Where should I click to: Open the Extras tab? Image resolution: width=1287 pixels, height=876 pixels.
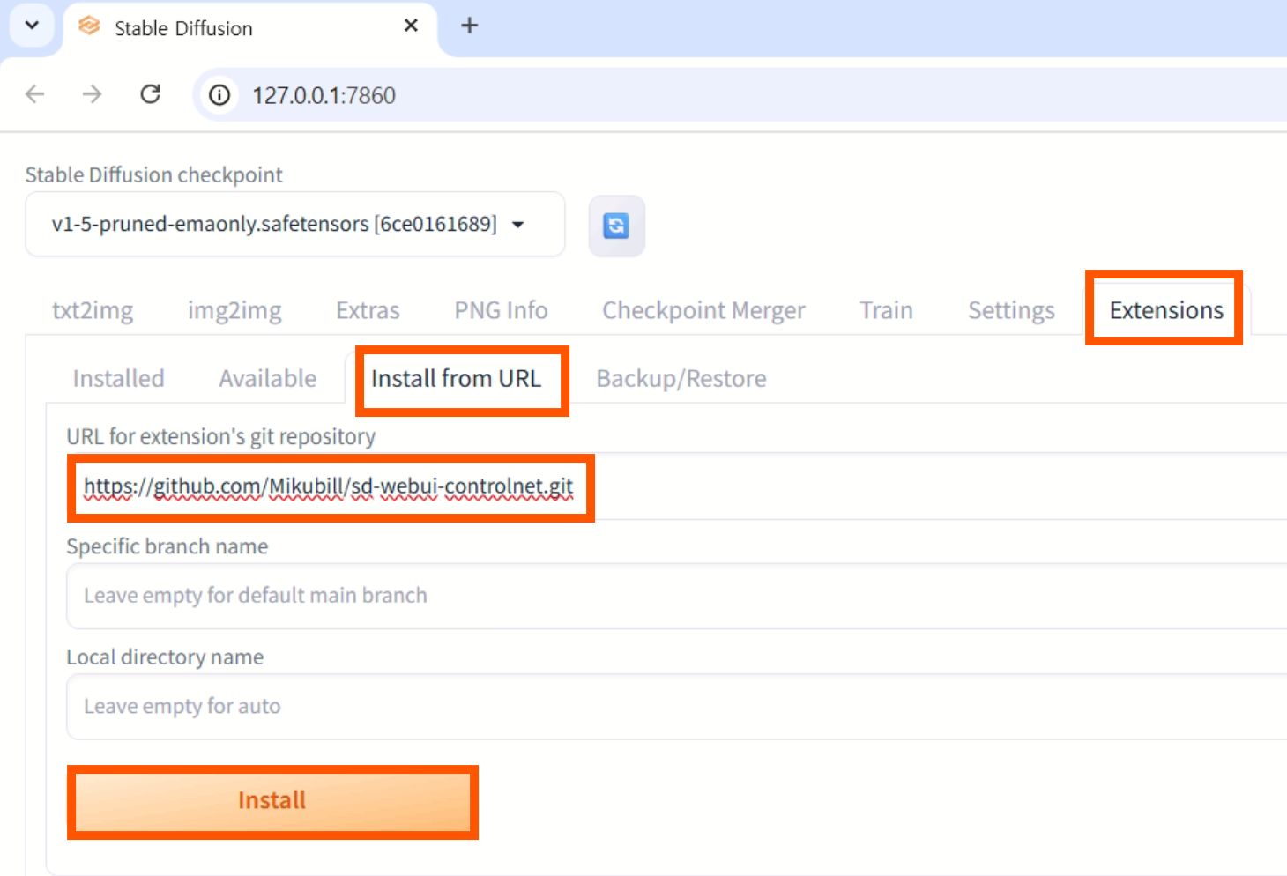point(368,310)
